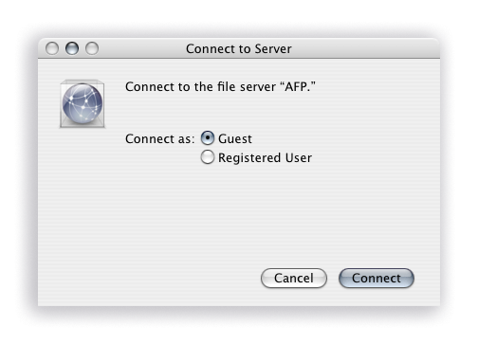Cancel the server connection dialog
The image size is (478, 344).
(x=294, y=278)
